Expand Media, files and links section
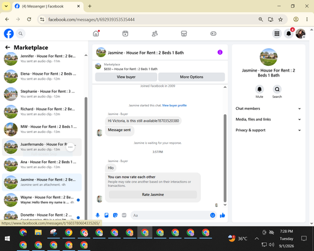 (268, 119)
